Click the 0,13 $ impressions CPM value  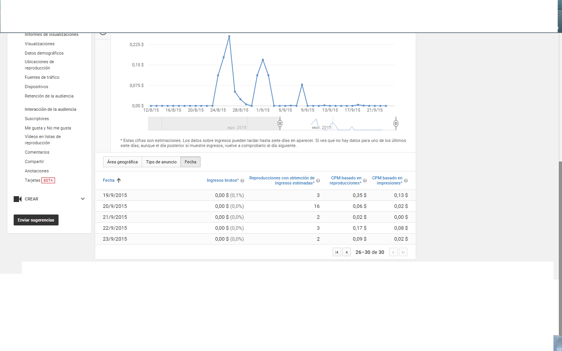401,195
